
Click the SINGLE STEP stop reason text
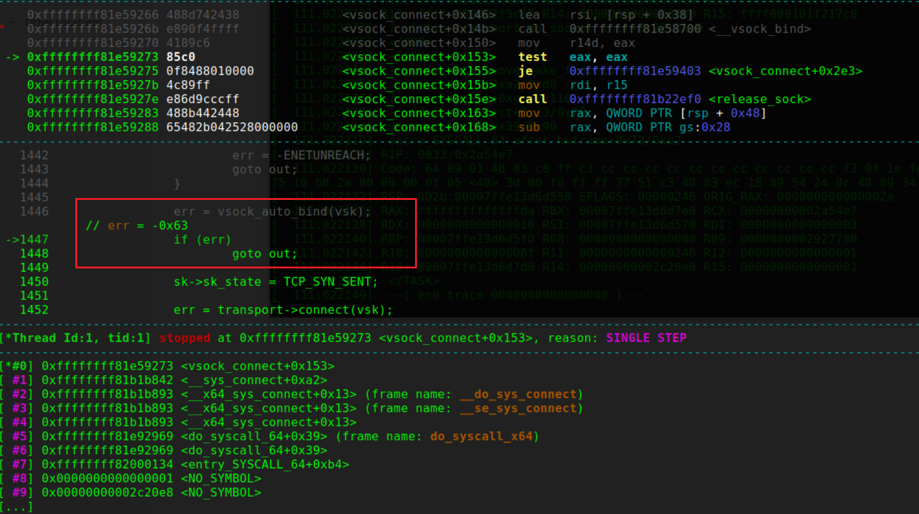(x=645, y=338)
